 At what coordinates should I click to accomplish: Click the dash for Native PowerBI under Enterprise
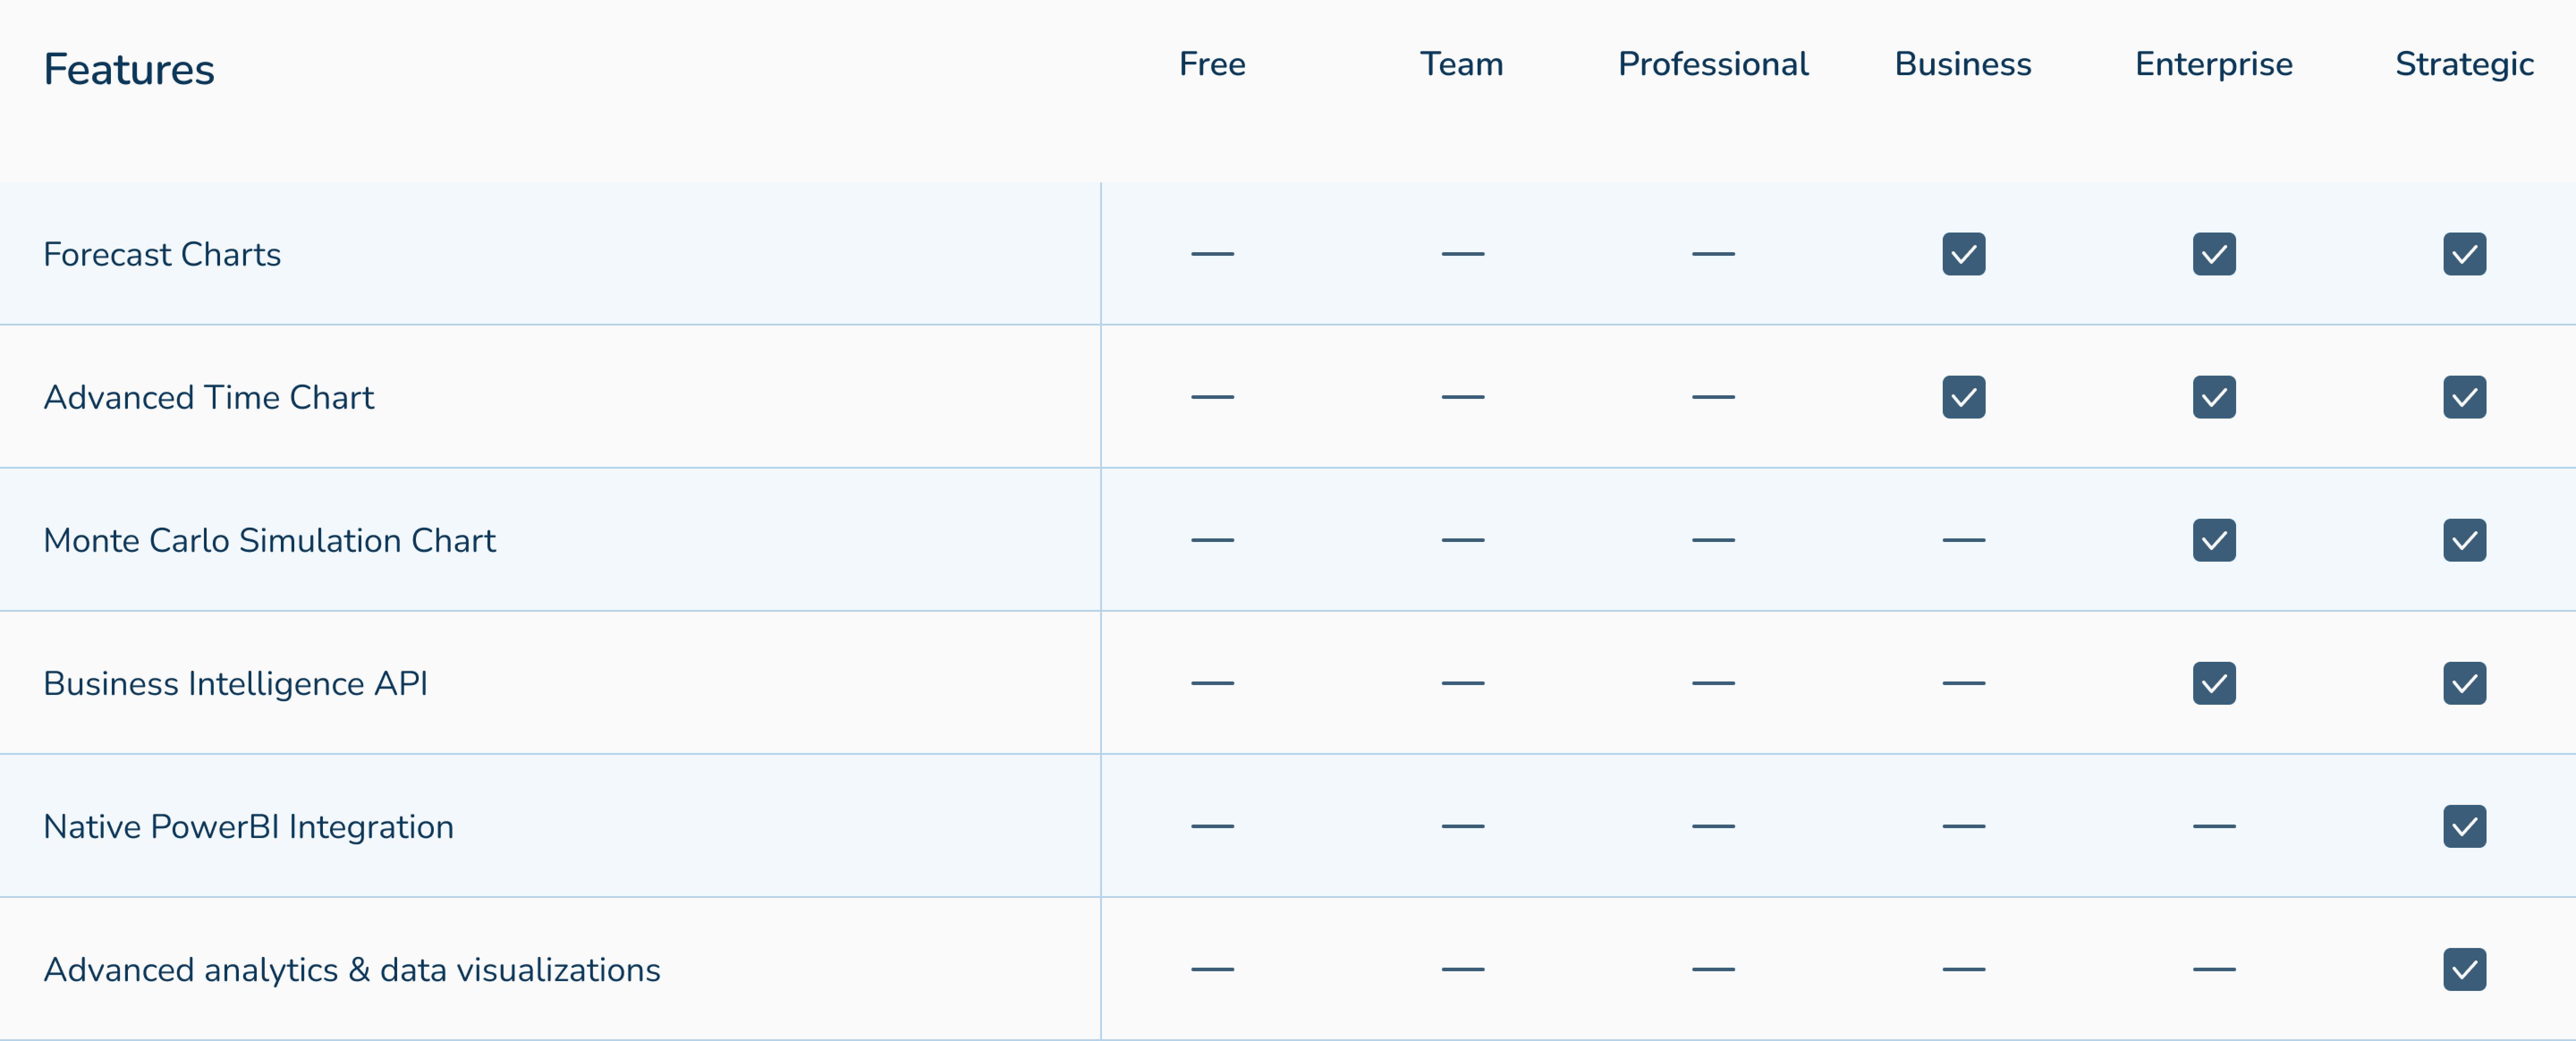[x=2214, y=826]
